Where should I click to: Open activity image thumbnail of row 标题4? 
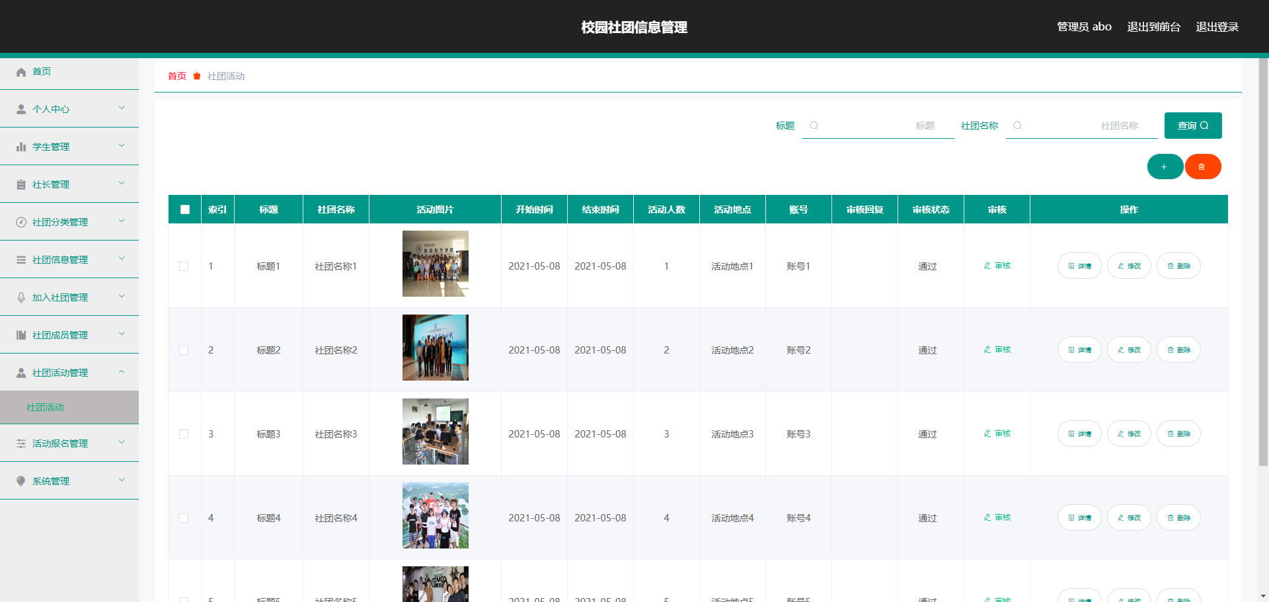(x=436, y=515)
